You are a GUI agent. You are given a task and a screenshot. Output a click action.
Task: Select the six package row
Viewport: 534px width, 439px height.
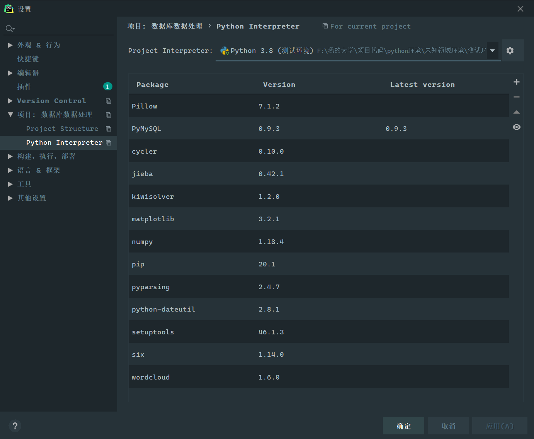tap(318, 354)
